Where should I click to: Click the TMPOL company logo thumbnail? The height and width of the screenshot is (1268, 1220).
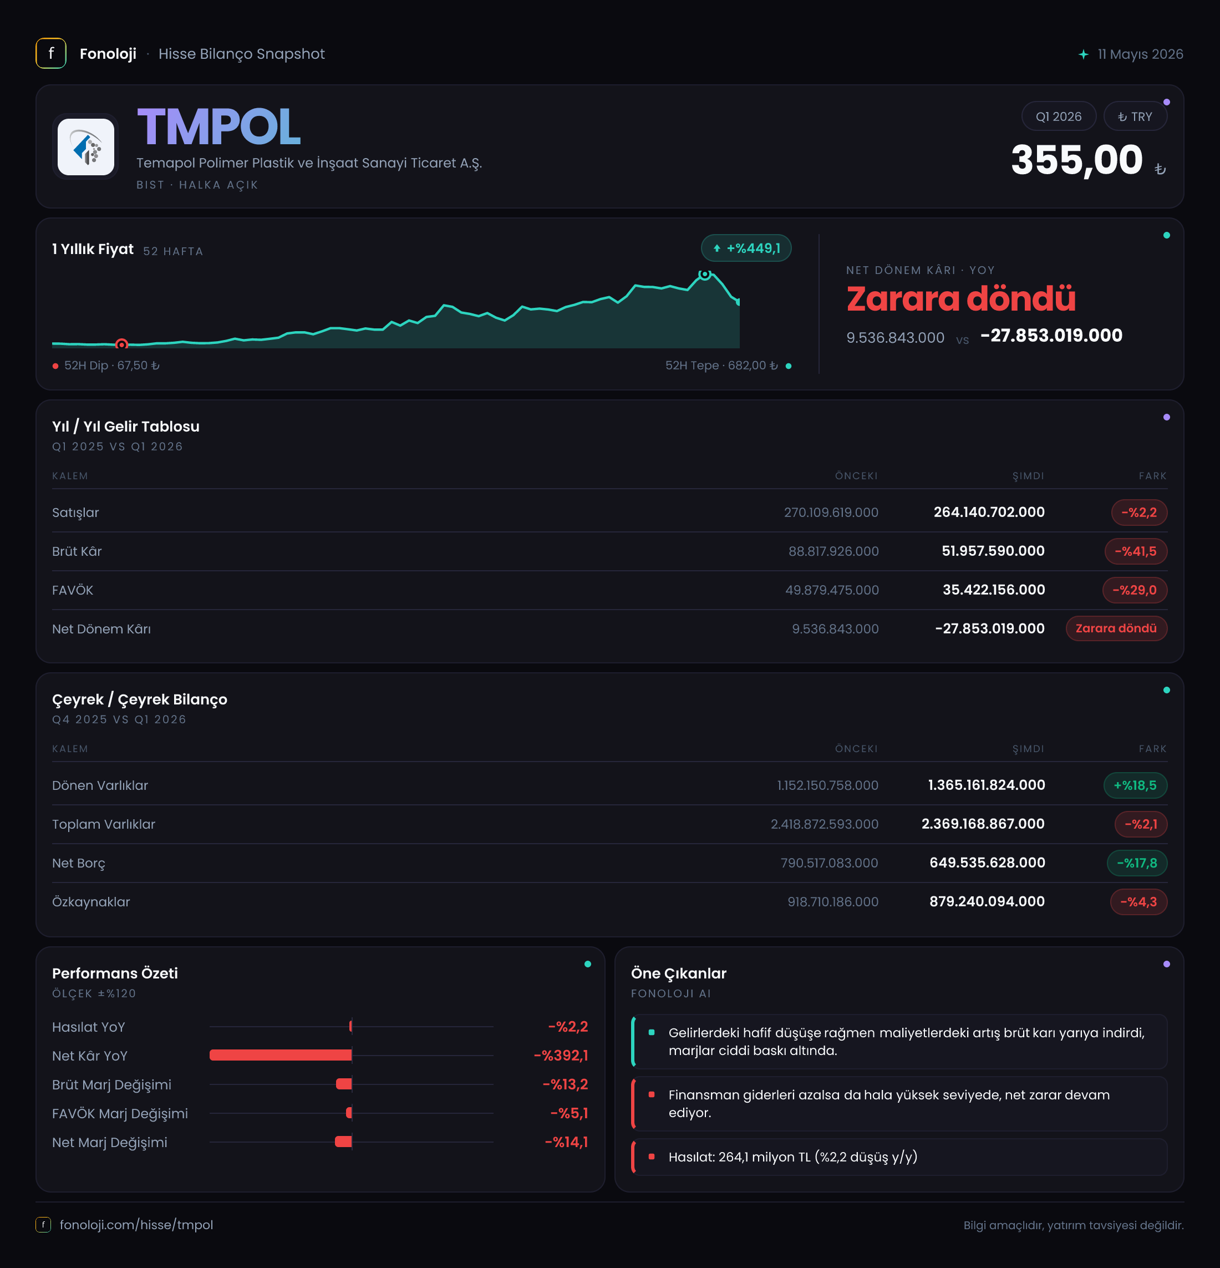pyautogui.click(x=86, y=147)
